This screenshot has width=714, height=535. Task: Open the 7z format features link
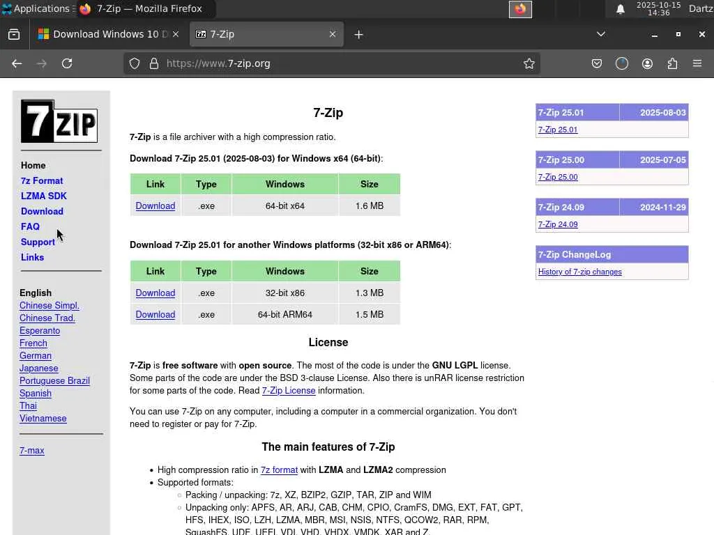click(x=279, y=470)
